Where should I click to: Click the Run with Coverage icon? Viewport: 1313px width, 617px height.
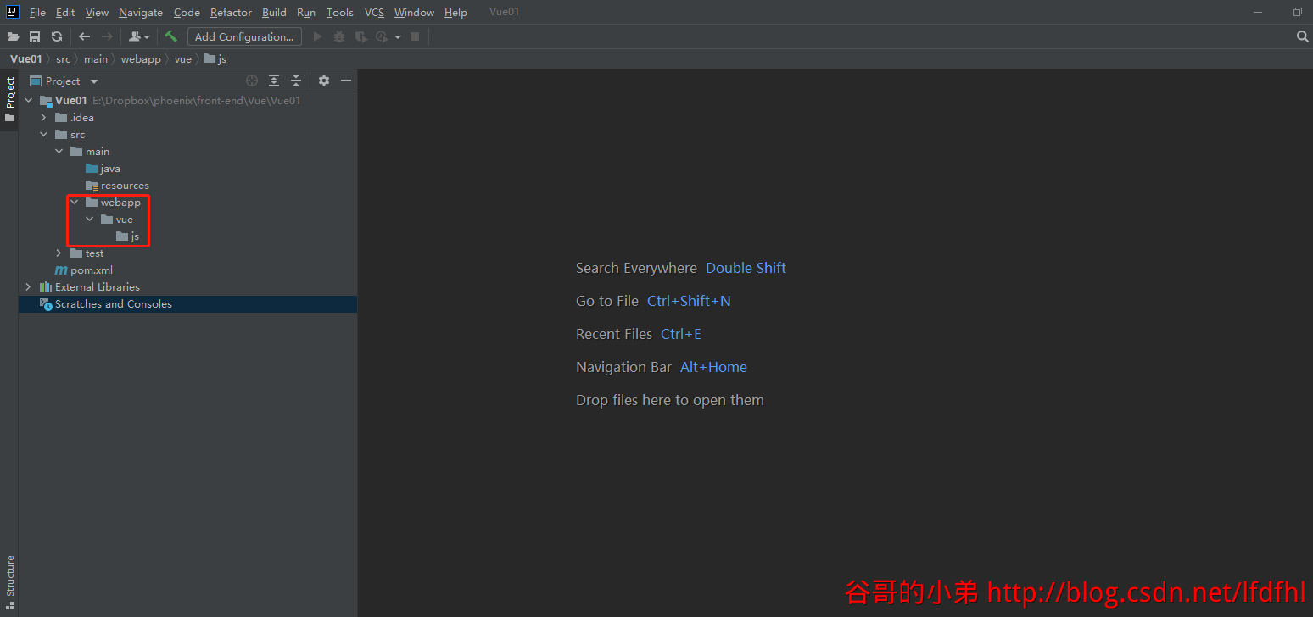point(361,36)
